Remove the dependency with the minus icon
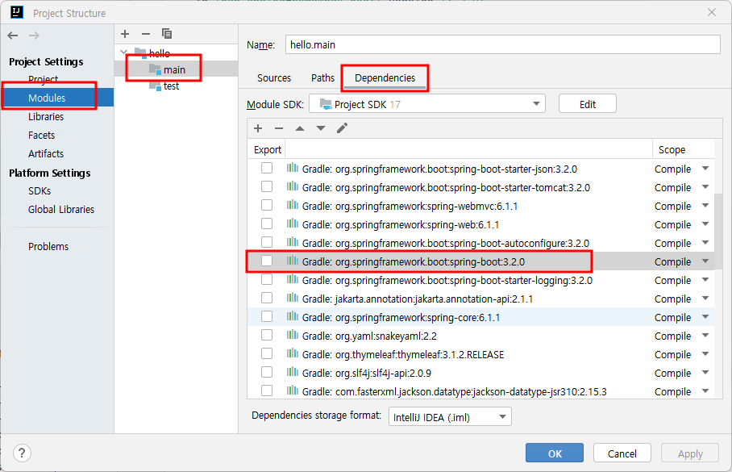 point(279,128)
